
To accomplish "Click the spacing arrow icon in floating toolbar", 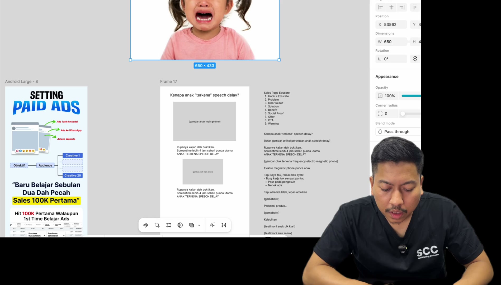I will point(224,225).
